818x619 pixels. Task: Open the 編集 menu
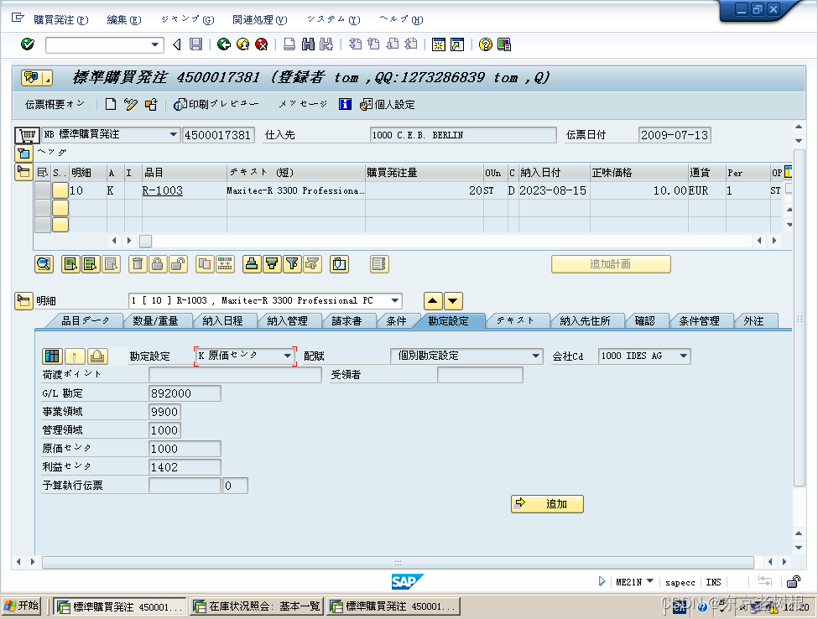click(124, 20)
